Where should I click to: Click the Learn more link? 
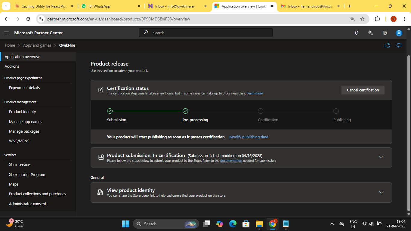pos(255,94)
